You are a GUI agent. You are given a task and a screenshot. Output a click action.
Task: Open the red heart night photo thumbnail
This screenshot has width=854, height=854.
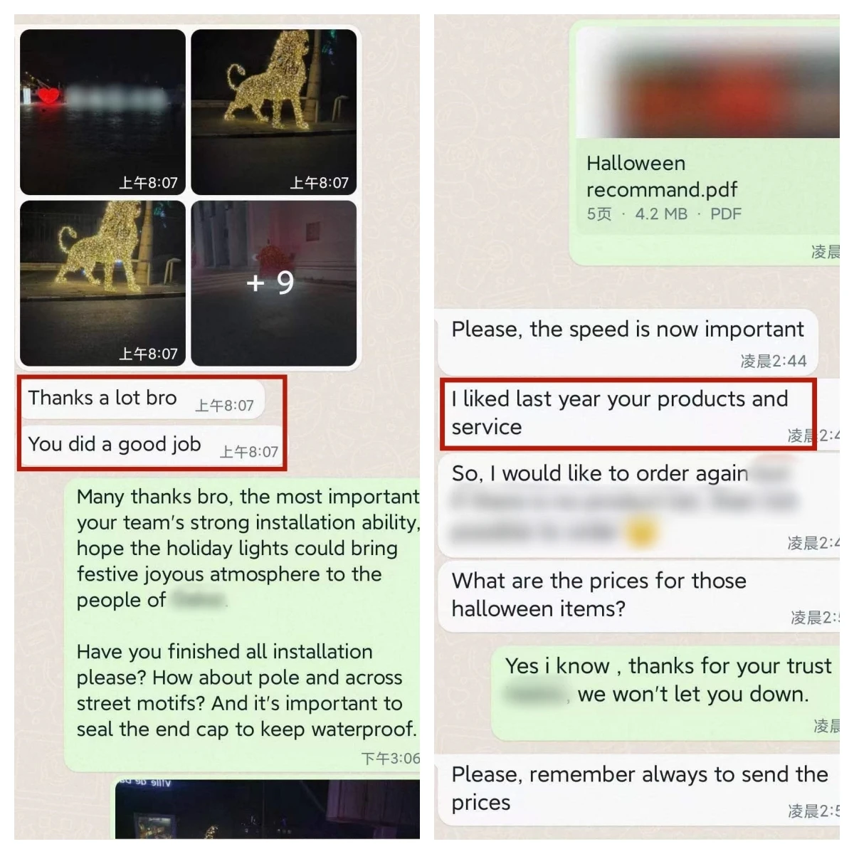point(102,112)
